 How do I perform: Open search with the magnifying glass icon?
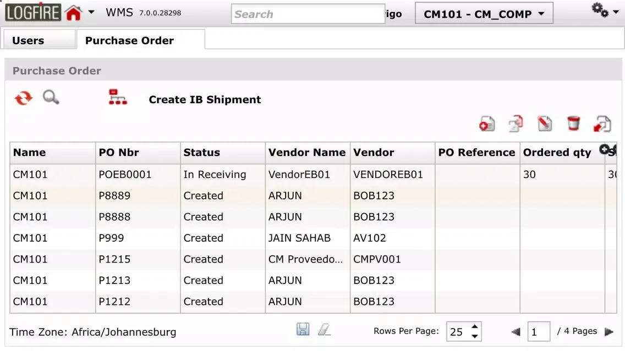tap(51, 98)
